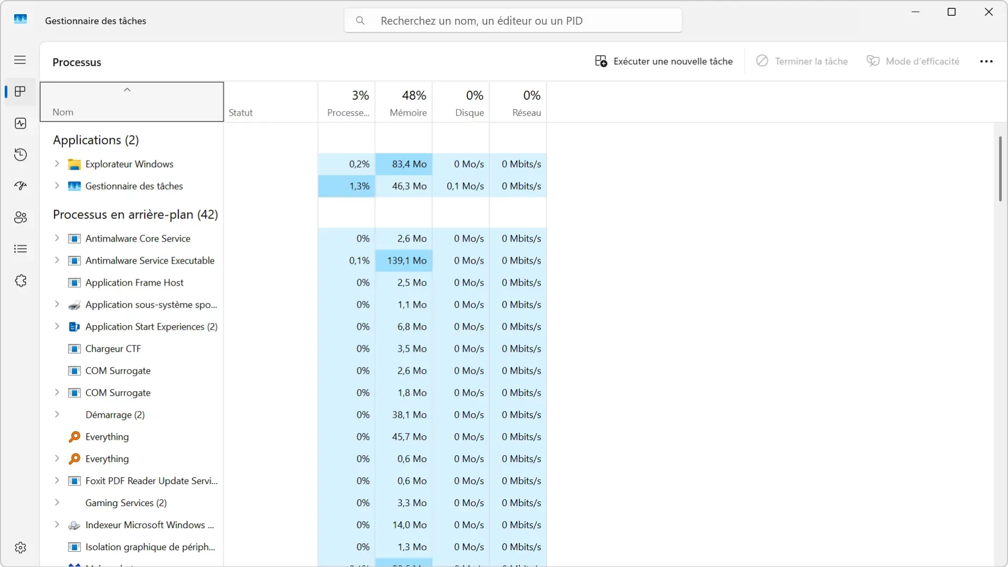Open the more options ellipsis menu
Viewport: 1008px width, 567px height.
click(x=986, y=61)
